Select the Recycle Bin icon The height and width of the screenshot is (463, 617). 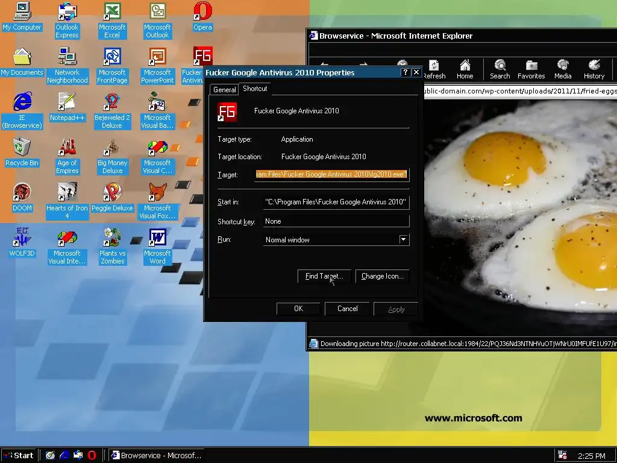[x=22, y=153]
